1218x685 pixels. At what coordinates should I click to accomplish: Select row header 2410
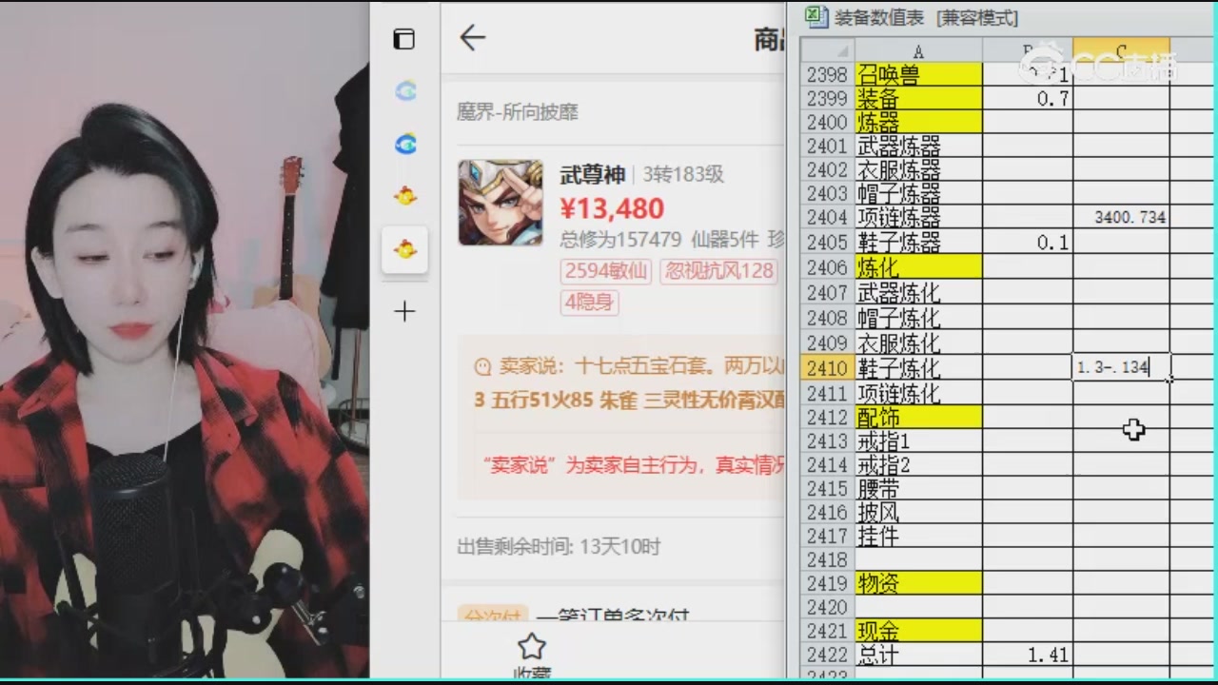click(828, 367)
